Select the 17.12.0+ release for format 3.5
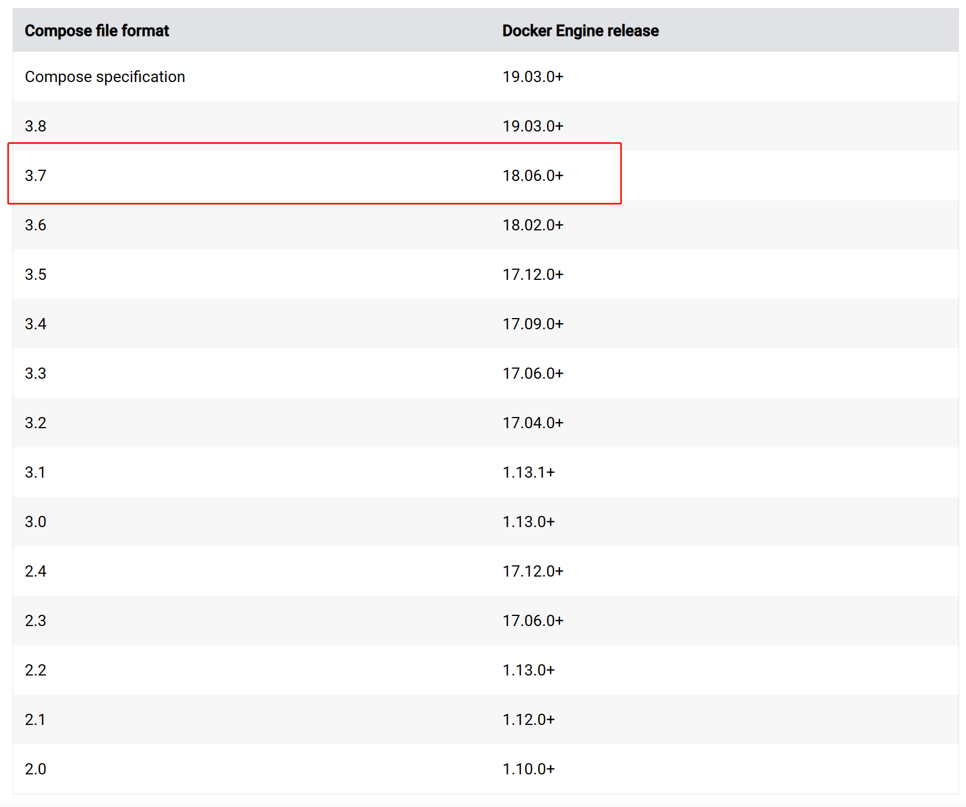Image resolution: width=966 pixels, height=807 pixels. tap(533, 275)
